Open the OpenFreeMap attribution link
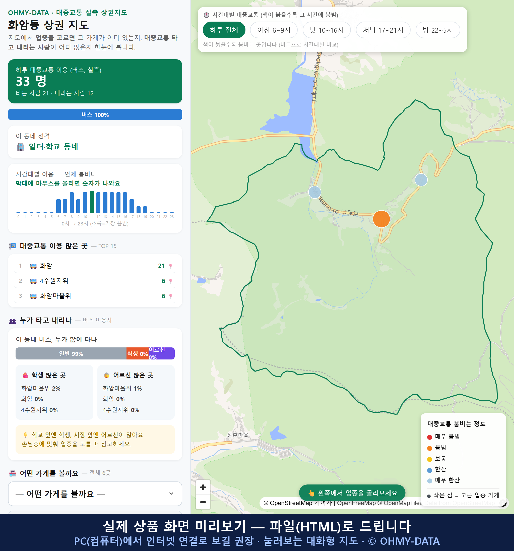514x551 pixels. (x=356, y=503)
